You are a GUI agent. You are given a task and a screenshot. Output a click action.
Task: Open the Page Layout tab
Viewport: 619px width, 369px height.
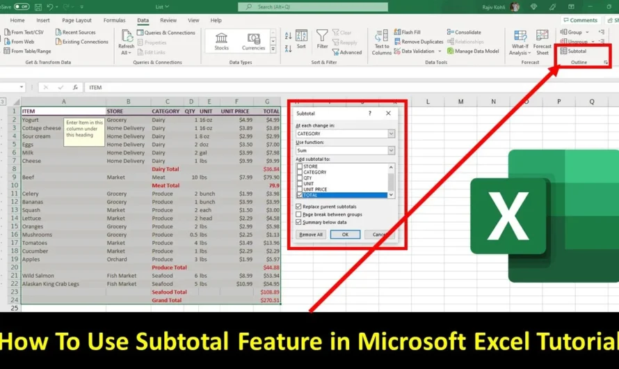[77, 20]
